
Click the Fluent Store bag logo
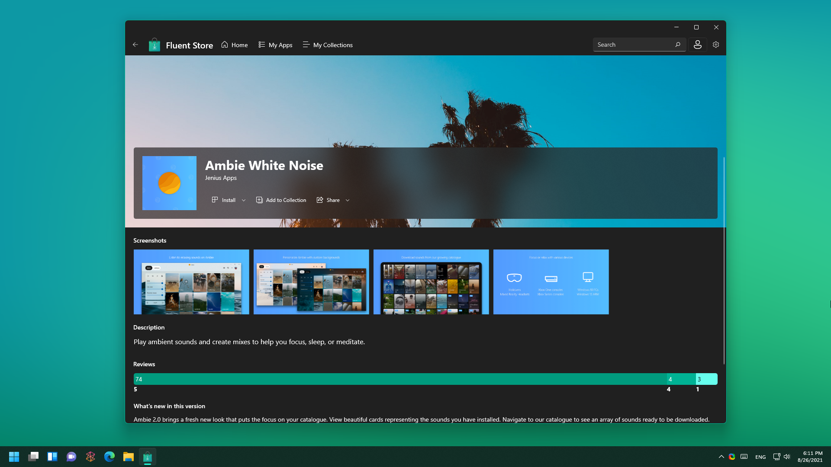[x=154, y=45]
